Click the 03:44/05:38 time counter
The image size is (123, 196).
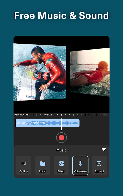pyautogui.click(x=21, y=115)
